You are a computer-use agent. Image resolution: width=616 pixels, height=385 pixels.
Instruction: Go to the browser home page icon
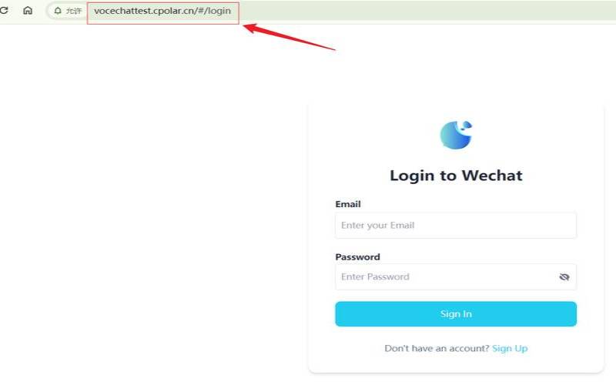tap(28, 11)
